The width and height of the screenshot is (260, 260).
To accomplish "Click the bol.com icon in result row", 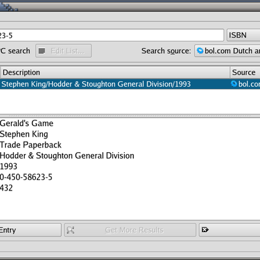I will point(234,84).
